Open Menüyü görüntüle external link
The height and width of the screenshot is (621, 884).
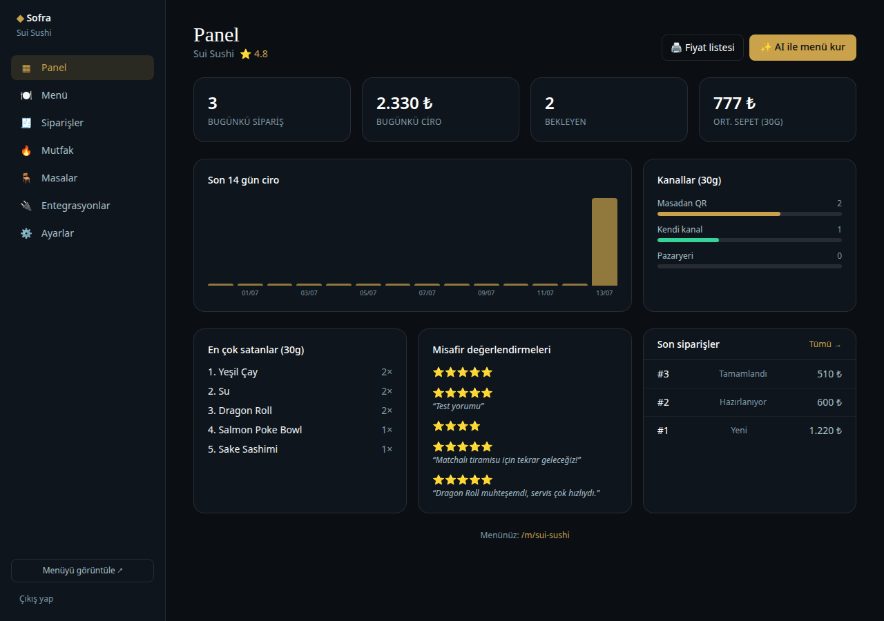(82, 571)
